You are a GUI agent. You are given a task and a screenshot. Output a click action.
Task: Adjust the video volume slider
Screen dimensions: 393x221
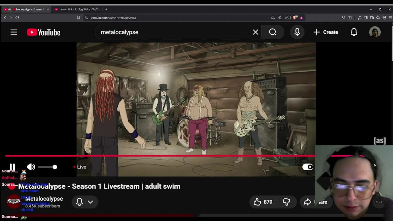(x=48, y=167)
